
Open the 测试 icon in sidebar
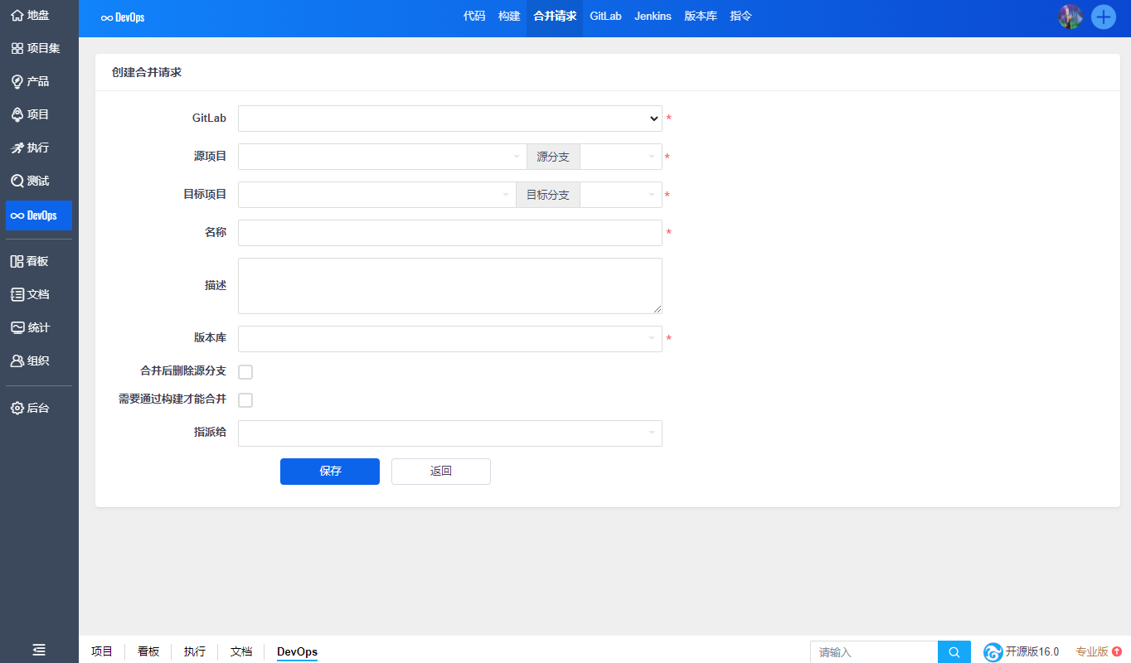(x=17, y=181)
